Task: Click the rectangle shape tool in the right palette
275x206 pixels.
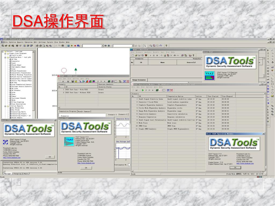Action: point(272,84)
